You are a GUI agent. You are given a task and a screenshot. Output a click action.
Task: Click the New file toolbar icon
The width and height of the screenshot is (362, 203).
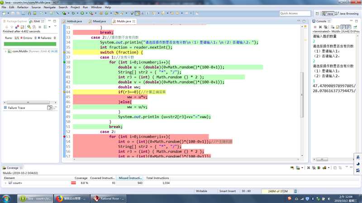4,14
